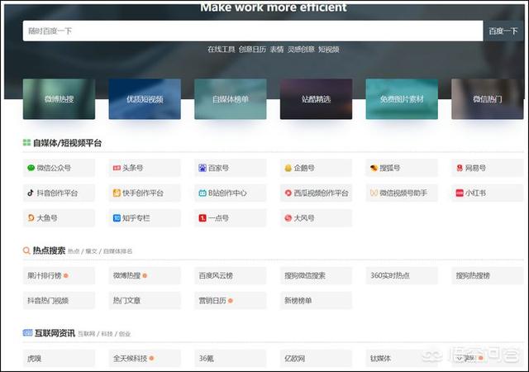Click the orange 大鱼号 icon
The height and width of the screenshot is (372, 529).
pos(31,218)
